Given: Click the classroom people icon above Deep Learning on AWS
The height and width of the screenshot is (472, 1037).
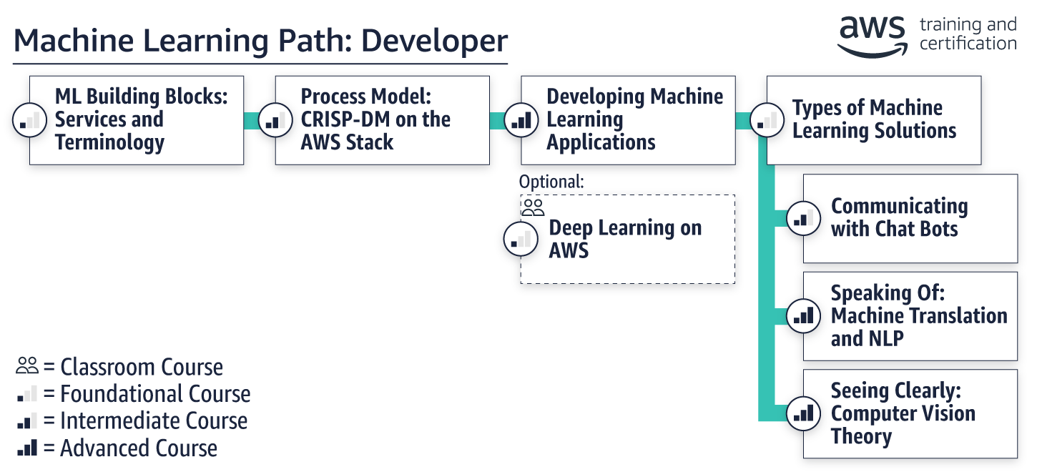Looking at the screenshot, I should (x=533, y=208).
